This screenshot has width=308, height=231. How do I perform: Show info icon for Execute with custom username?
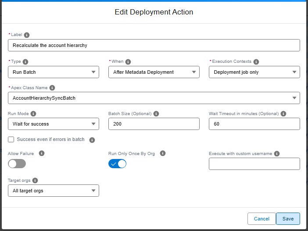[x=277, y=154]
